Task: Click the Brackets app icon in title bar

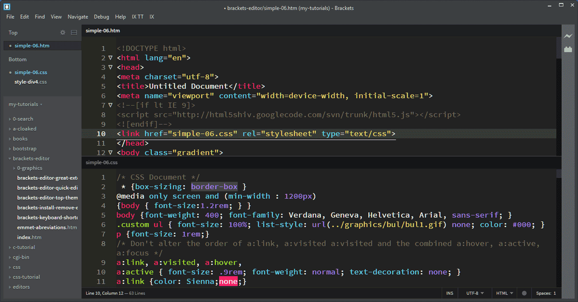Action: point(7,7)
